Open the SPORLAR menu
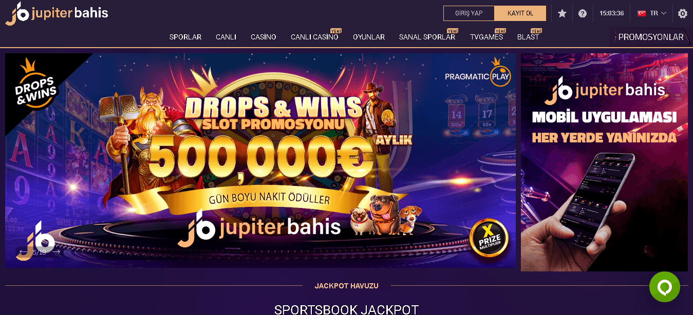 pos(185,37)
